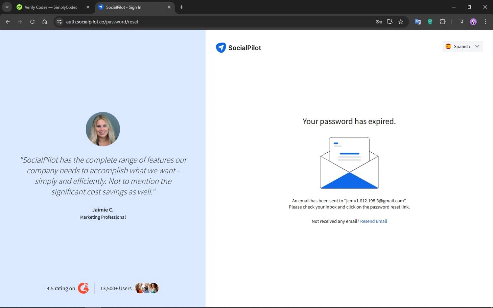Click the install app icon in address bar
493x308 pixels.
pos(390,22)
